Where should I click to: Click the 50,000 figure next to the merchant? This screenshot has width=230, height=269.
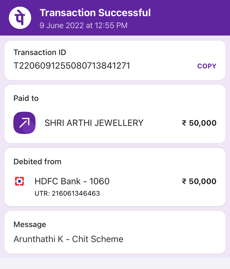click(x=202, y=123)
